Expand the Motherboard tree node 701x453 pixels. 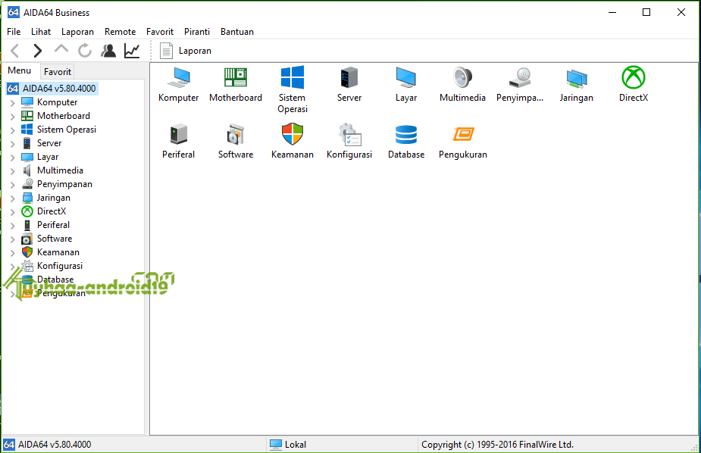click(x=13, y=117)
